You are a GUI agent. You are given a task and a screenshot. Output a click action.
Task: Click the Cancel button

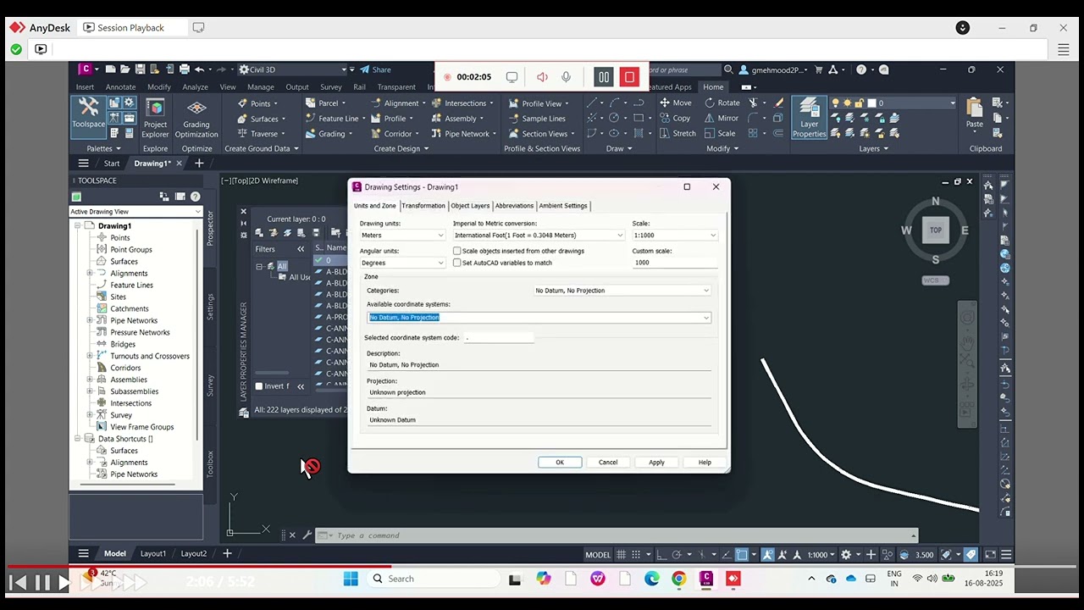click(608, 463)
